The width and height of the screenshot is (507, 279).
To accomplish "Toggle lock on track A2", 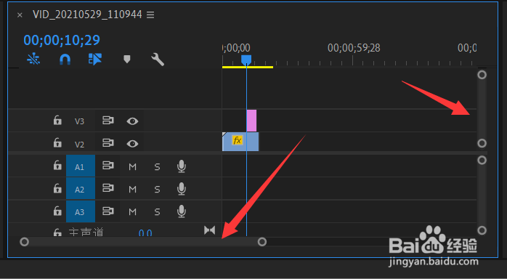I will 57,188.
